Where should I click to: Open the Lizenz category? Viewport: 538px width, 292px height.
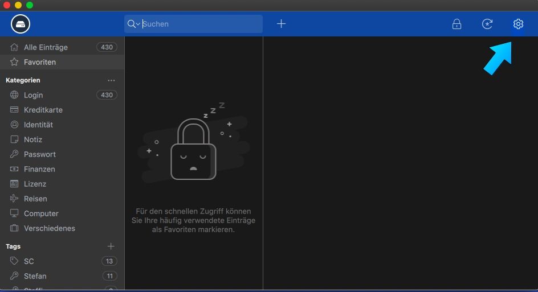[x=35, y=184]
